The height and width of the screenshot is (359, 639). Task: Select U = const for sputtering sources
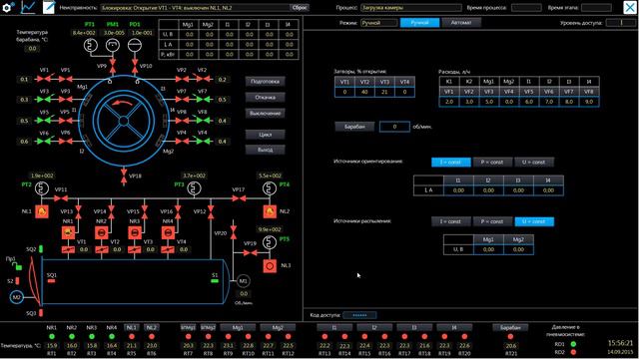point(534,221)
